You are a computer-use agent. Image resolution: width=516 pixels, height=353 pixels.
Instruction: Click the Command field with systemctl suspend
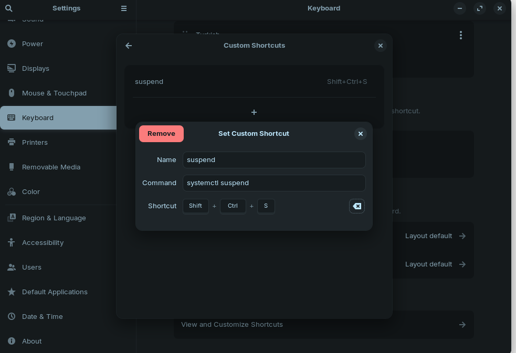(x=273, y=183)
